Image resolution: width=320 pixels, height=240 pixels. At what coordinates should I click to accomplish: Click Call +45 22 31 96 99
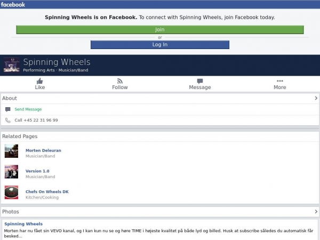point(36,120)
